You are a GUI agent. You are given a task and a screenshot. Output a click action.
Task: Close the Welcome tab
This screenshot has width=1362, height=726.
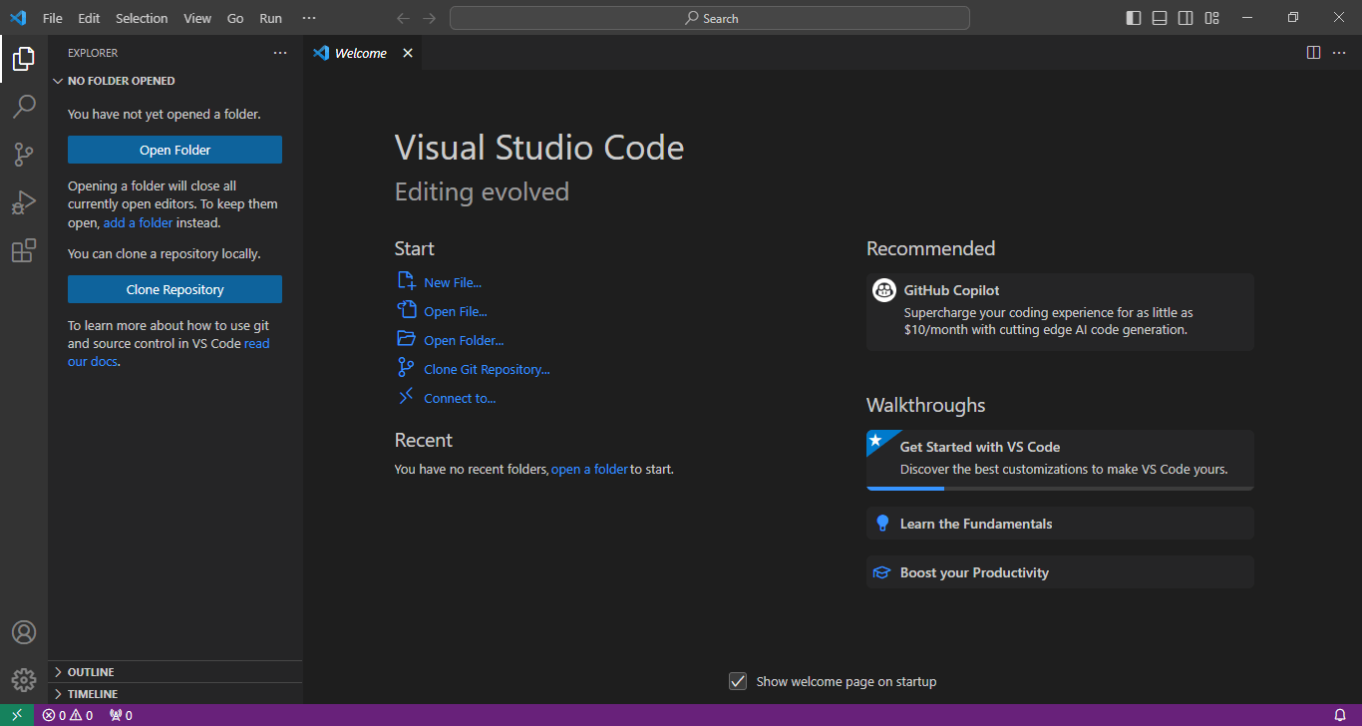[x=407, y=53]
